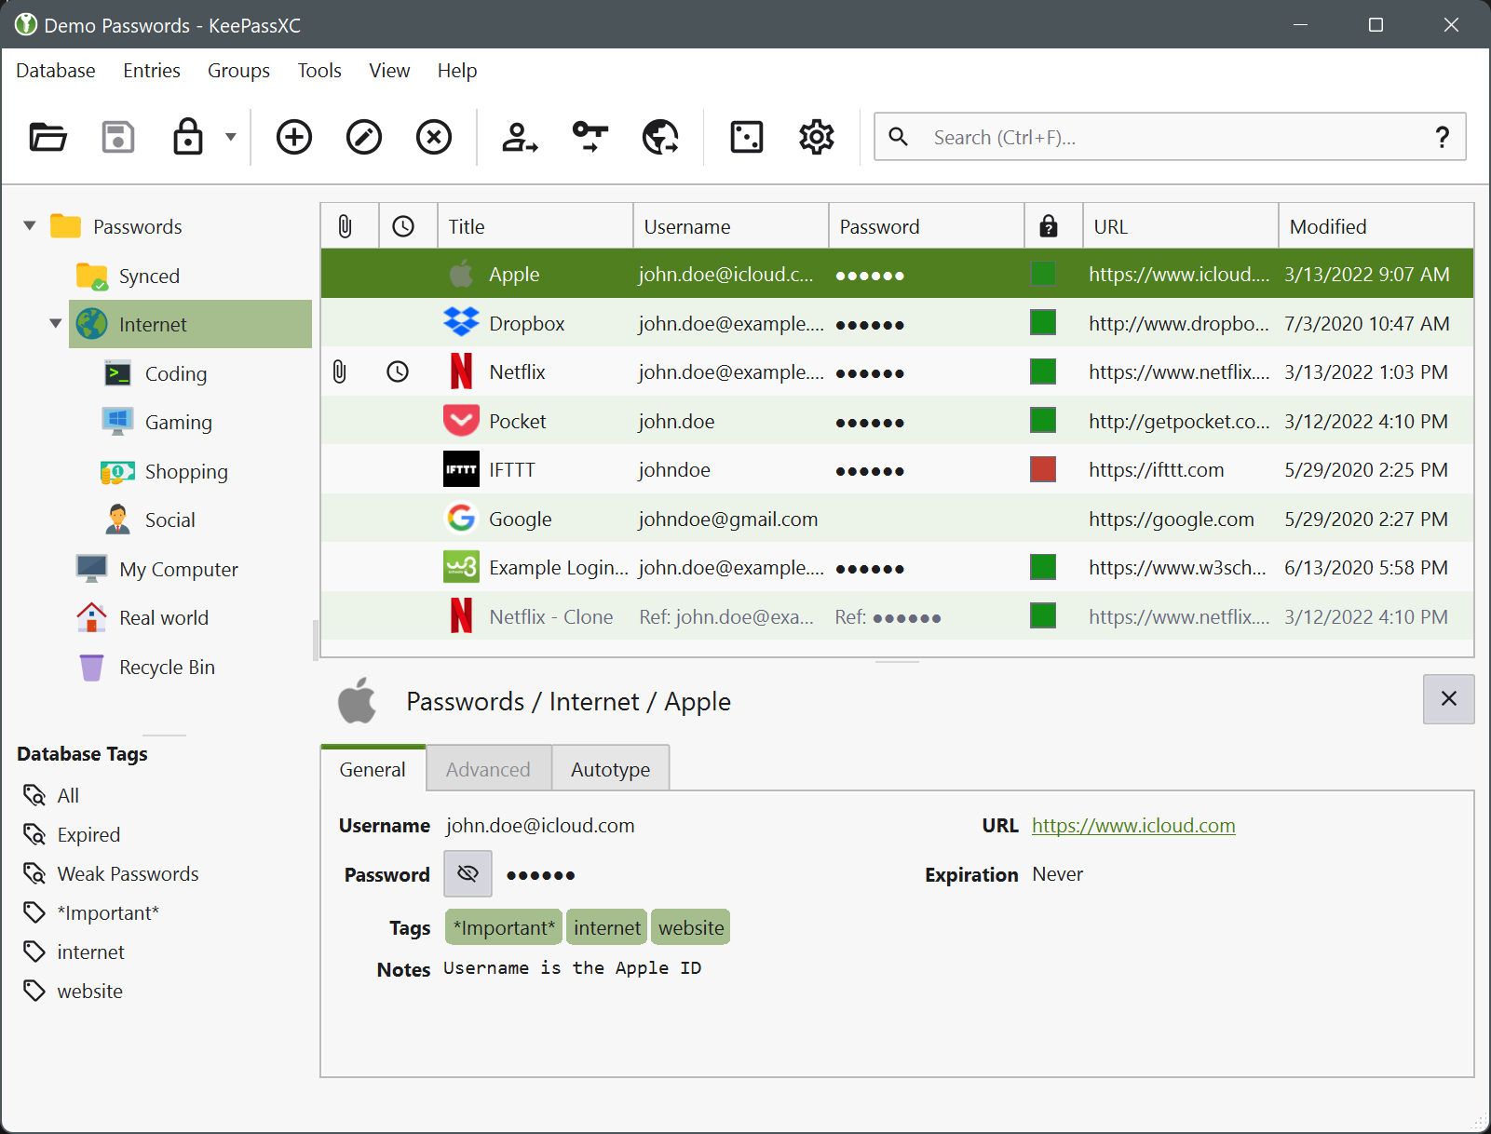The image size is (1491, 1134).
Task: Reveal the Apple entry password
Action: click(x=468, y=873)
